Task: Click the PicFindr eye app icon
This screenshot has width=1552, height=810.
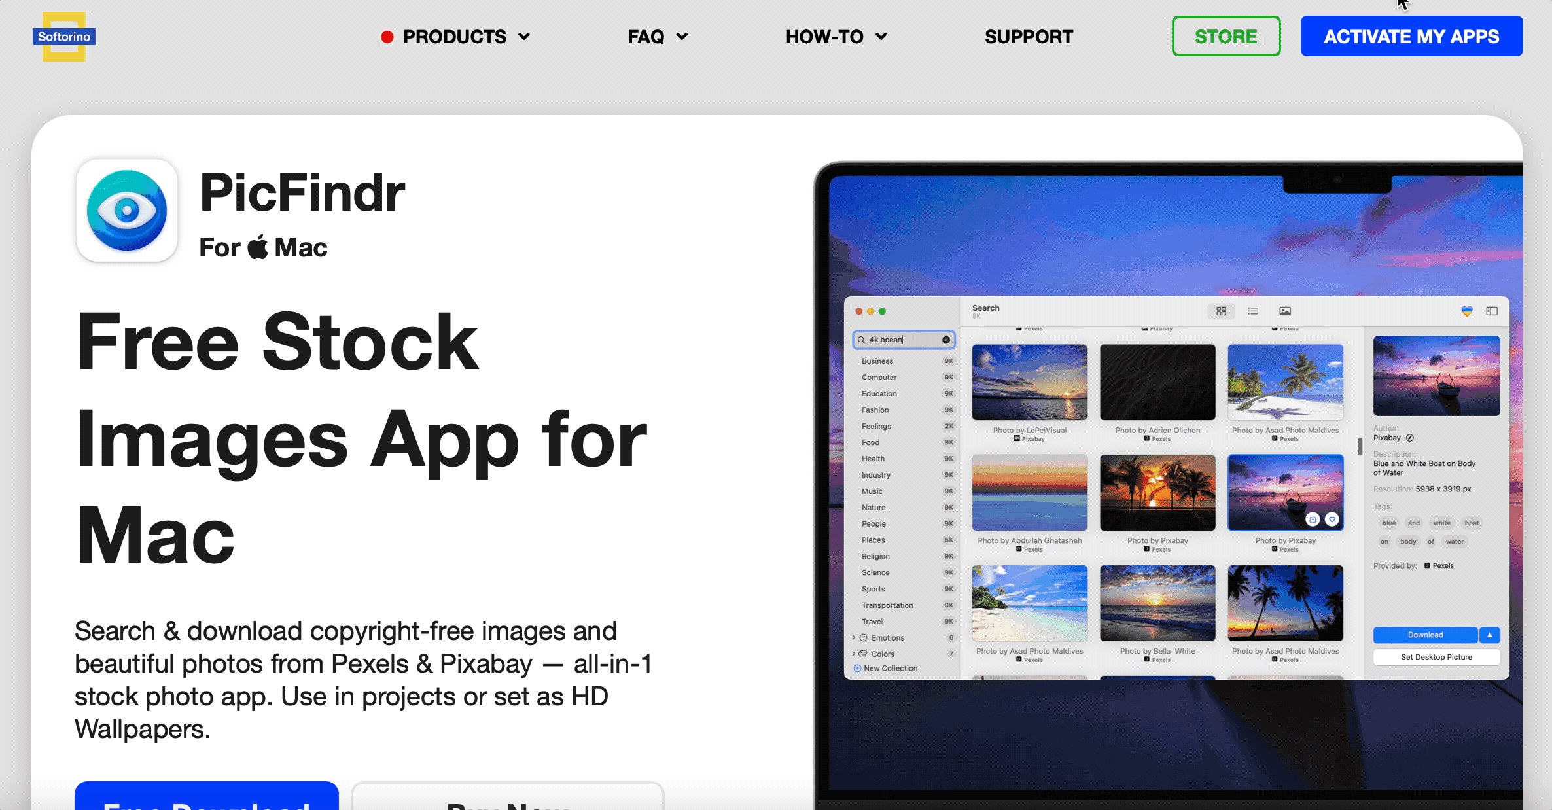Action: (127, 211)
